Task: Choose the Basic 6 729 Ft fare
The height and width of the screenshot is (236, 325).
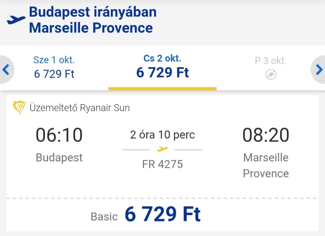Action: [x=146, y=215]
